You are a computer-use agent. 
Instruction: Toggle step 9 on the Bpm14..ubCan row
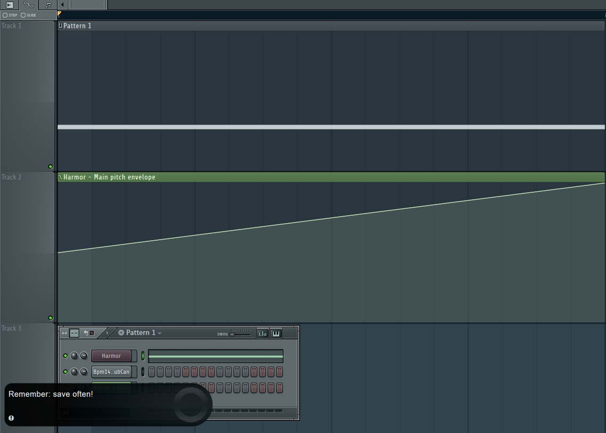click(x=220, y=372)
